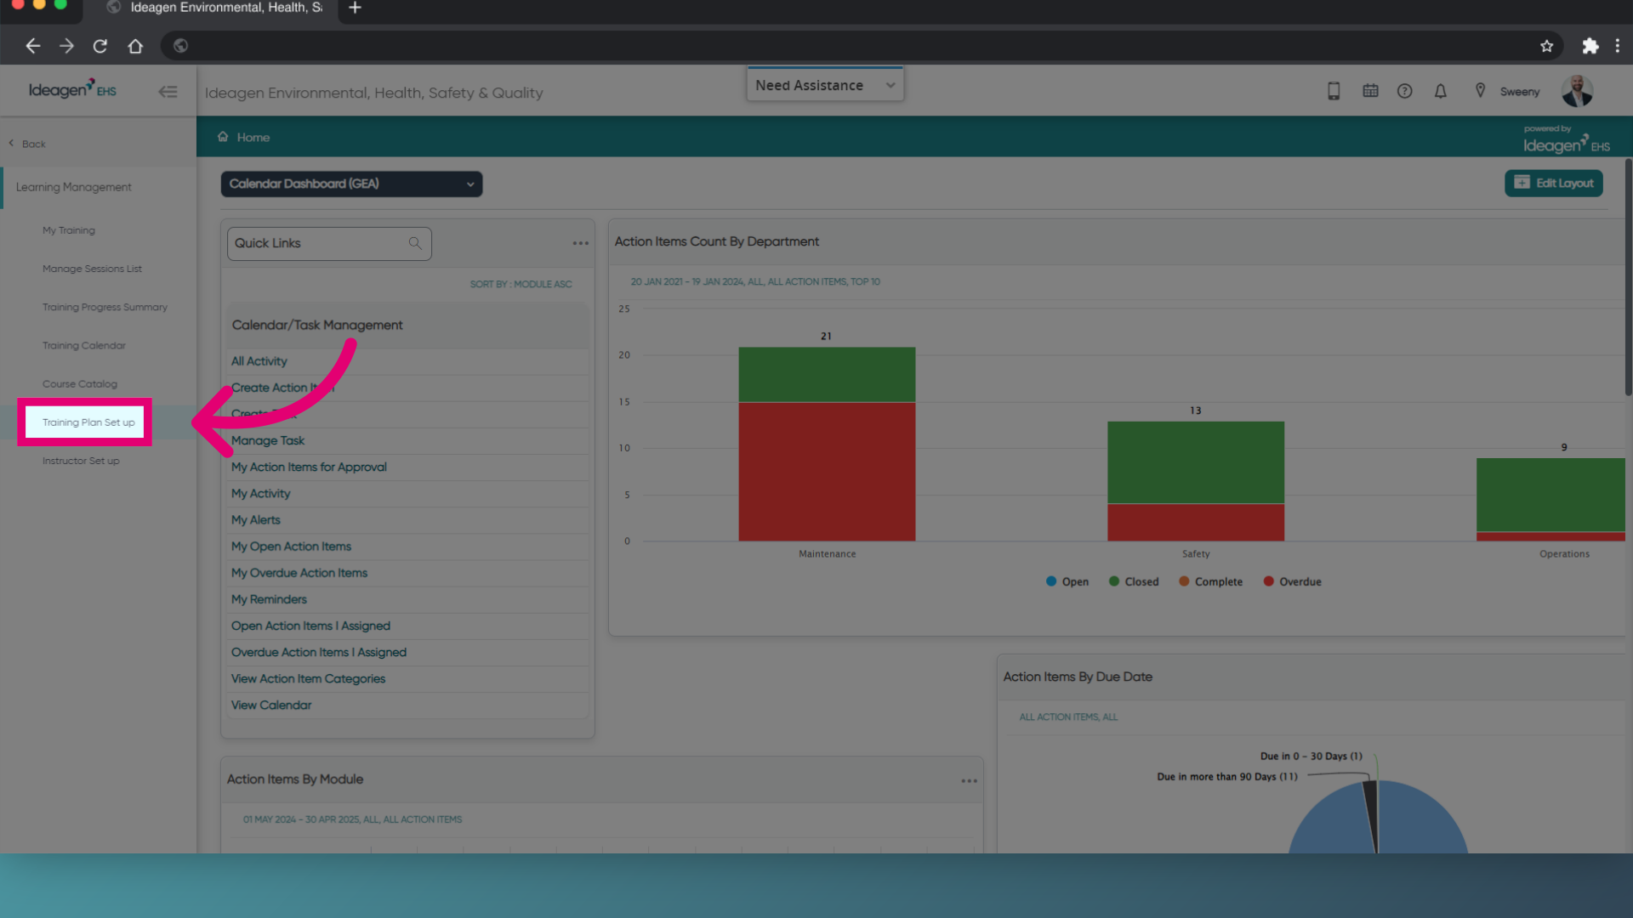Click Maintenance overdue red bar segment

click(x=827, y=471)
